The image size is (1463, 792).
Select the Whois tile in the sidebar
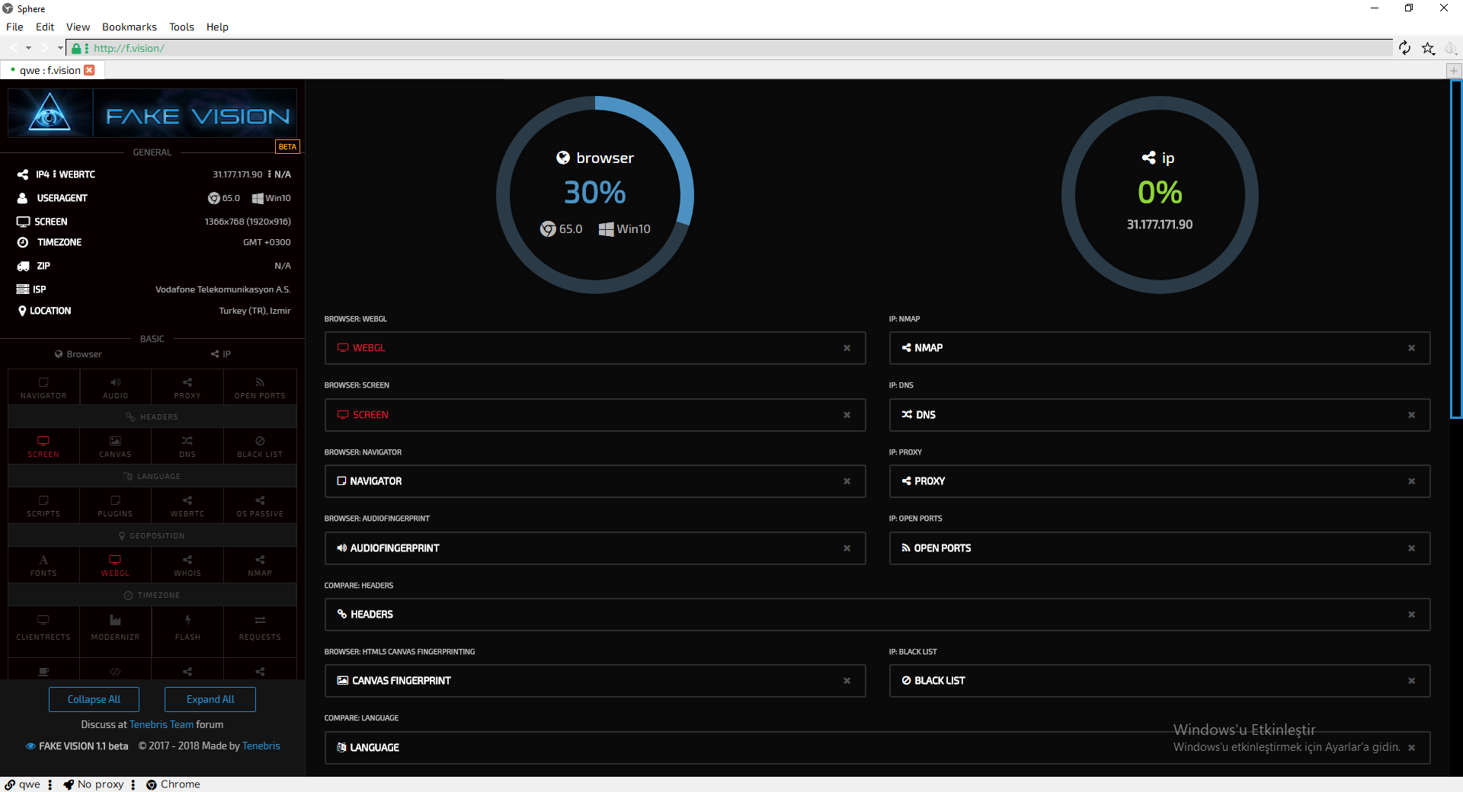(x=187, y=565)
